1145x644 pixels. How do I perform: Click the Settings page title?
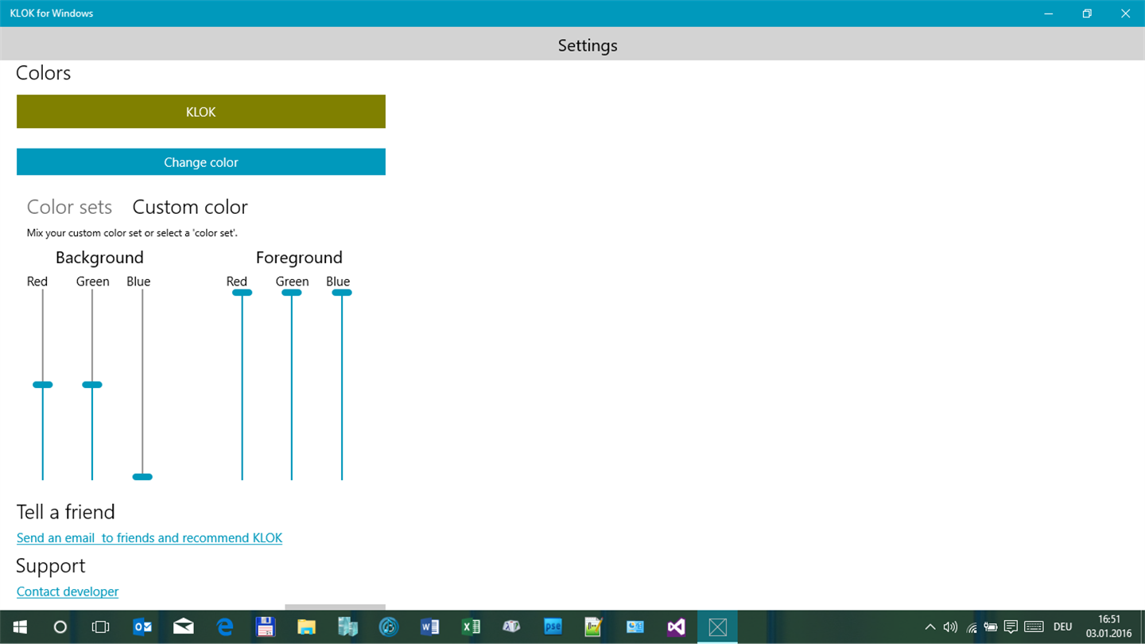click(x=588, y=45)
